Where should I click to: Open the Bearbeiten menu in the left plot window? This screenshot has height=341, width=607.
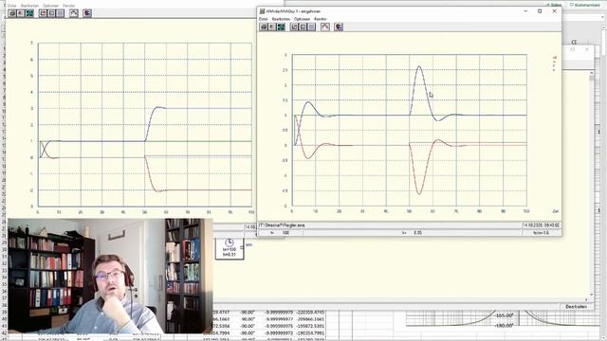[x=29, y=6]
